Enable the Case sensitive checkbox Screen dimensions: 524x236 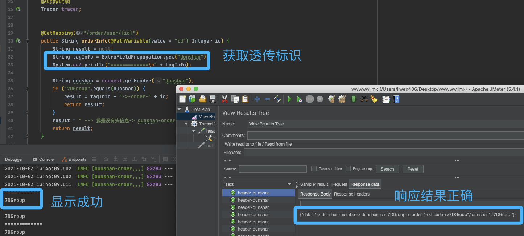pos(314,168)
